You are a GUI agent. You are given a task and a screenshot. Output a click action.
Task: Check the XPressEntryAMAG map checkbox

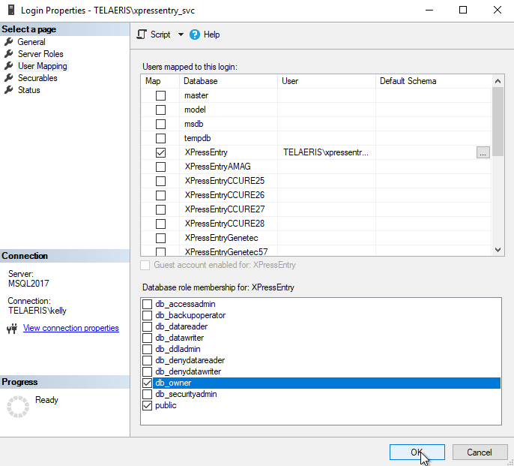click(x=160, y=167)
